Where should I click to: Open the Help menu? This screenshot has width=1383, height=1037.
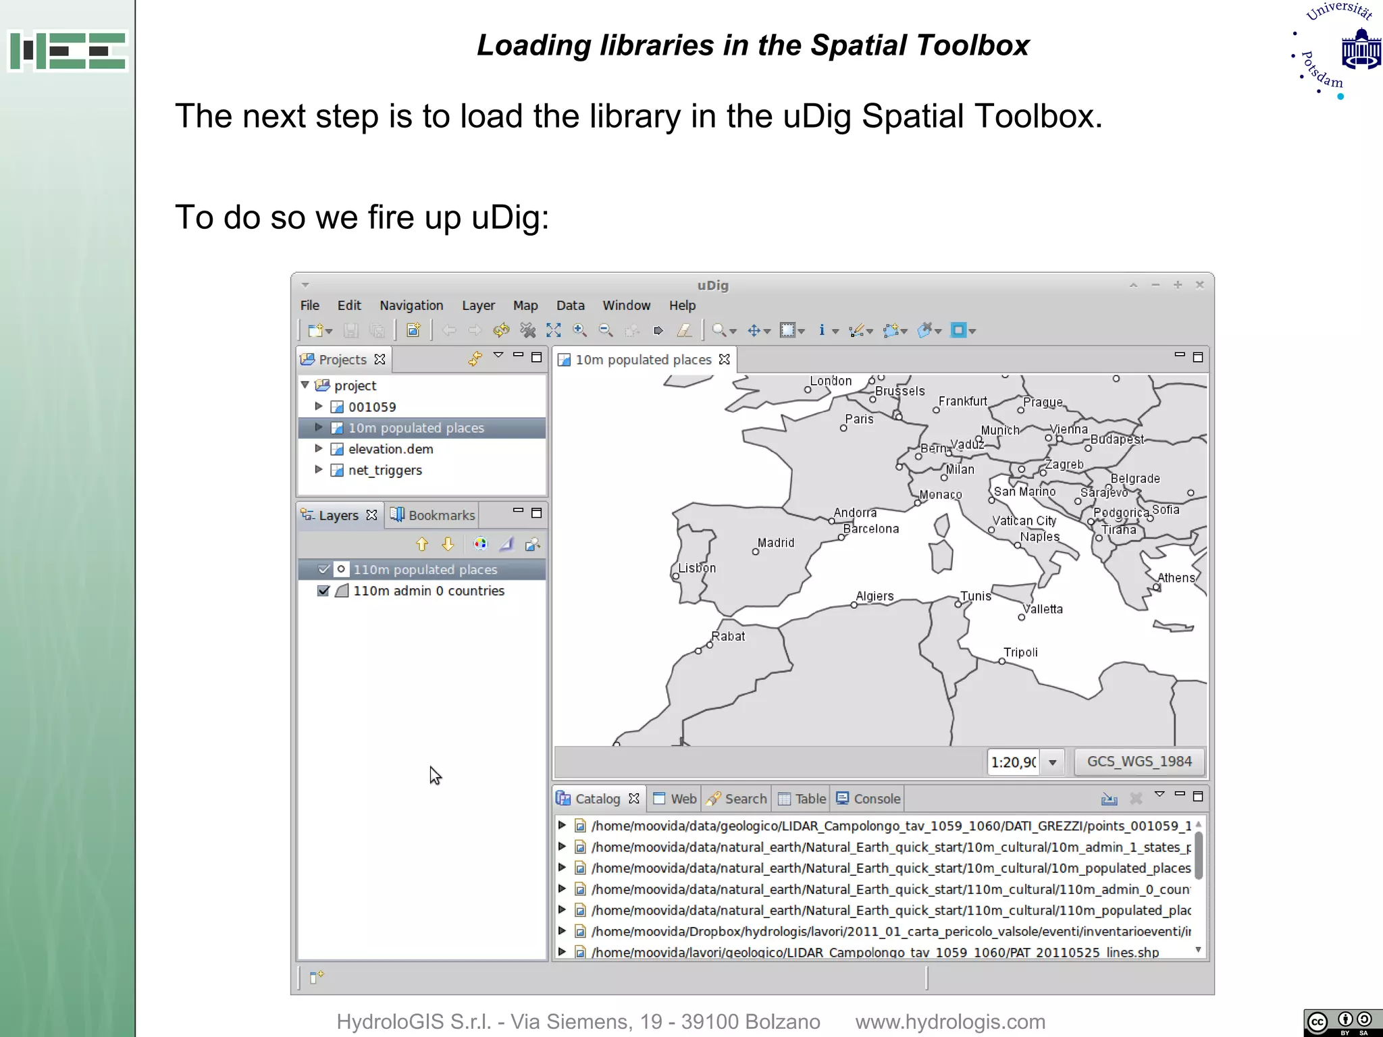click(x=682, y=305)
